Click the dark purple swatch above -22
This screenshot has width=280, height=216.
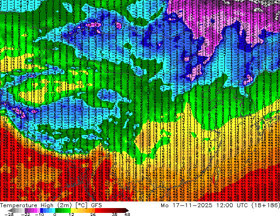(x=26, y=210)
